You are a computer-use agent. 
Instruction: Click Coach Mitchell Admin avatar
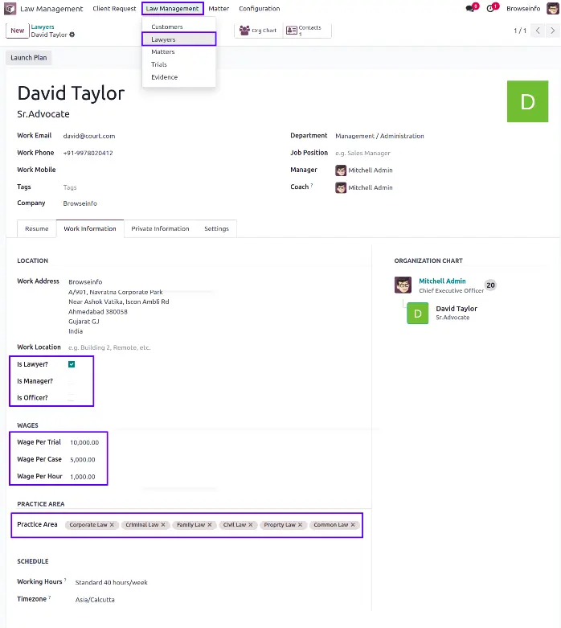tap(341, 187)
